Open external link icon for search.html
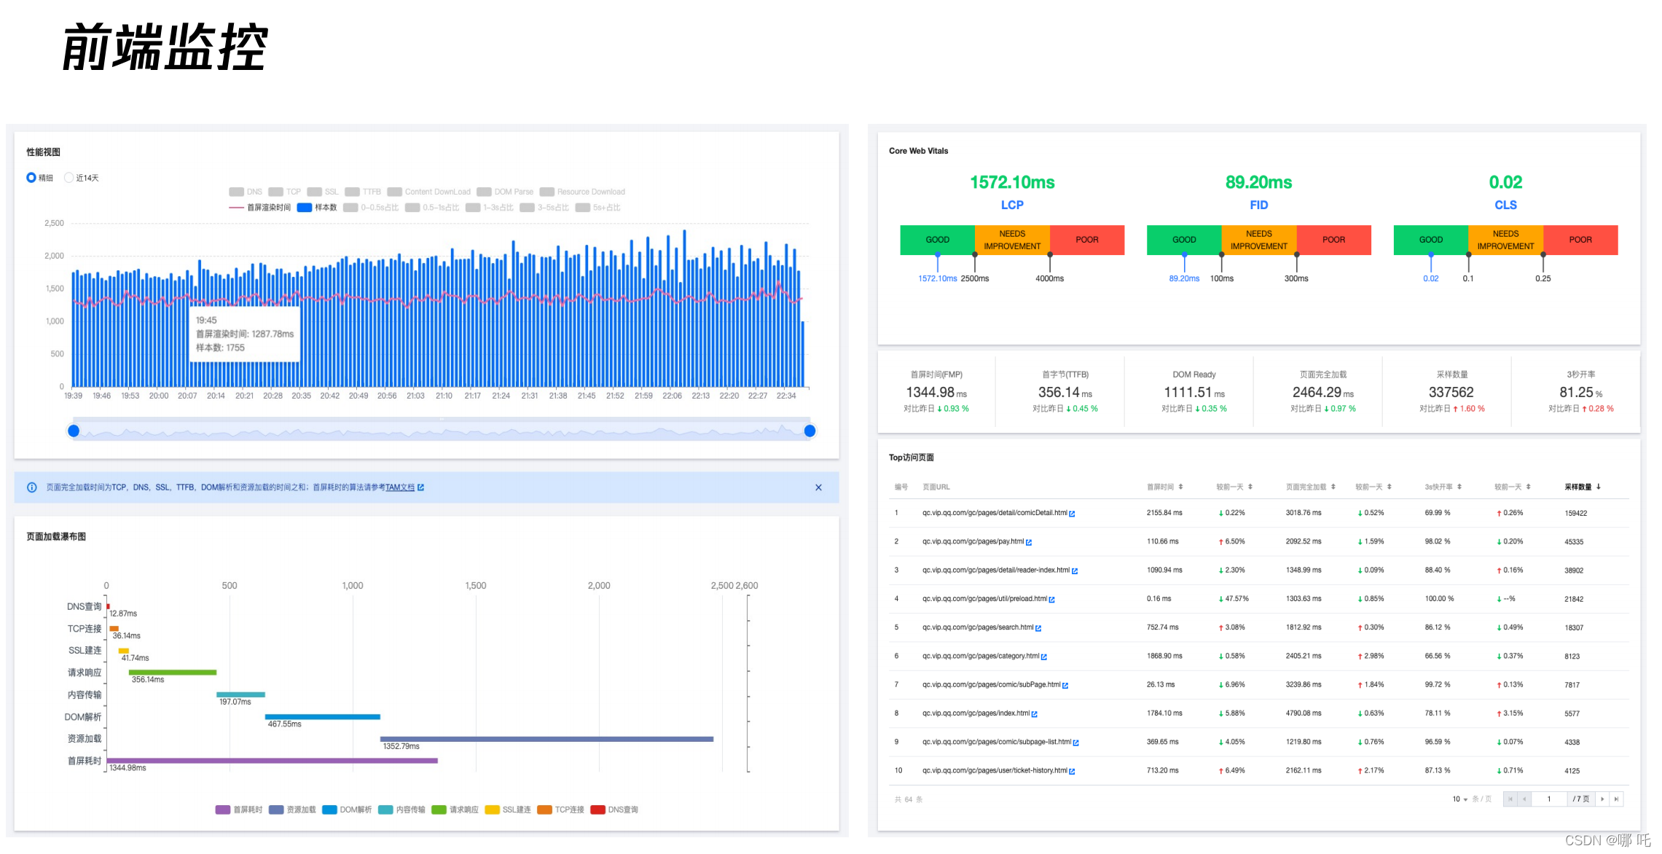The image size is (1662, 854). tap(1038, 628)
